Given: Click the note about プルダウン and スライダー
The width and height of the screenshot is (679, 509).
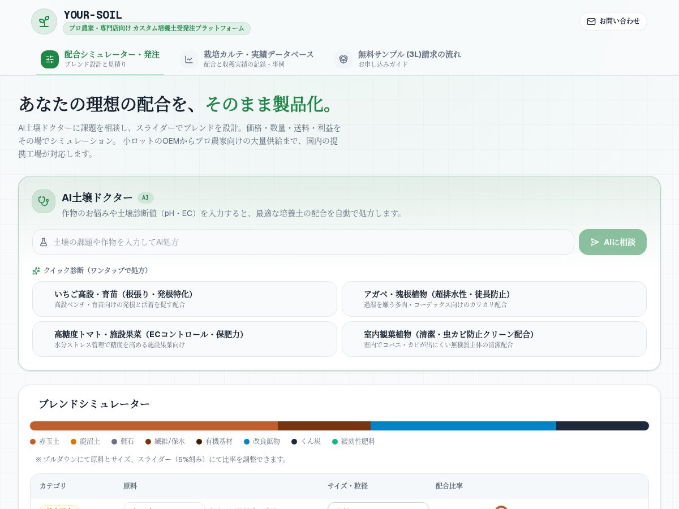Looking at the screenshot, I should tap(162, 459).
